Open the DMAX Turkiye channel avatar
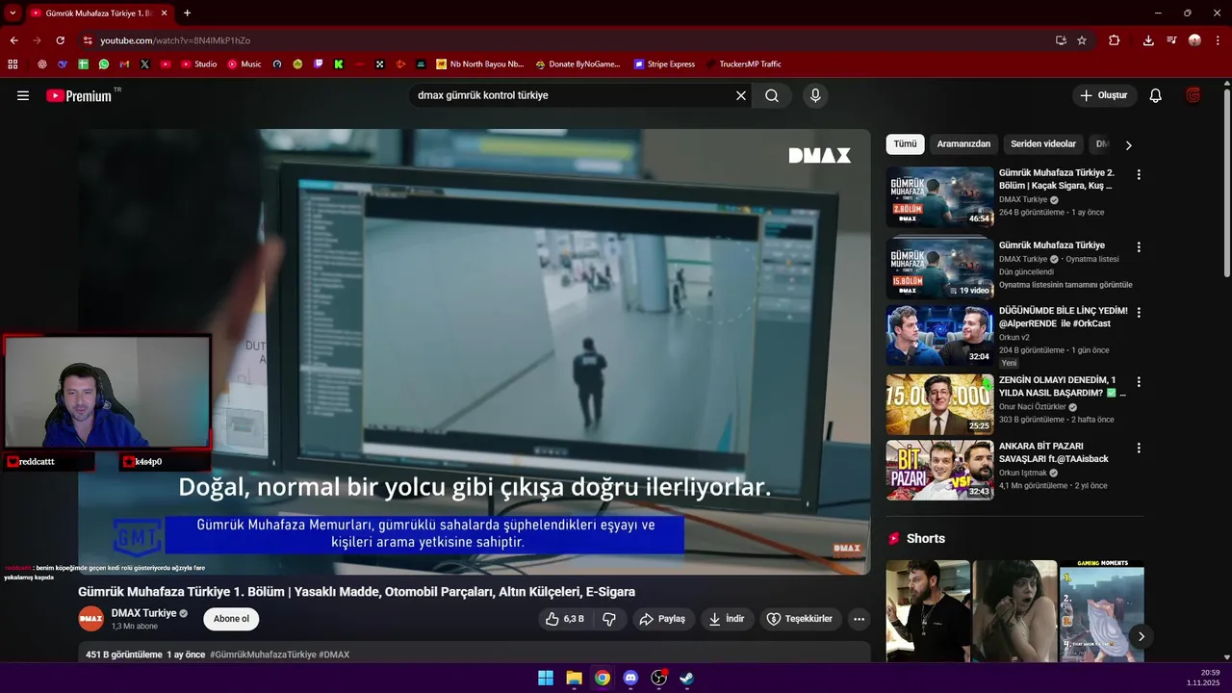 click(91, 619)
